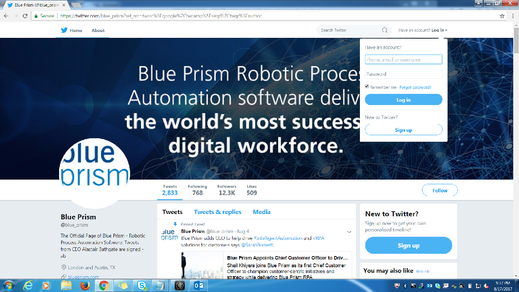Click the bookmark star in the address bar
This screenshot has height=292, width=519.
[x=501, y=16]
